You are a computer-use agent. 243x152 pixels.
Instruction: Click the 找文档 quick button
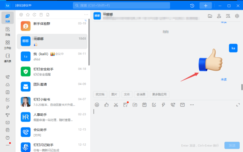pos(100,94)
